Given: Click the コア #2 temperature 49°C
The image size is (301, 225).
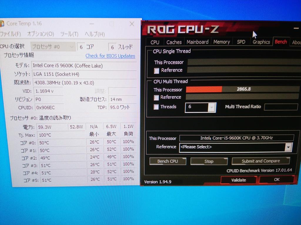Looking at the screenshot, I should [63, 158].
